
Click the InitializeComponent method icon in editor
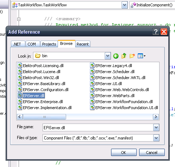133,5
